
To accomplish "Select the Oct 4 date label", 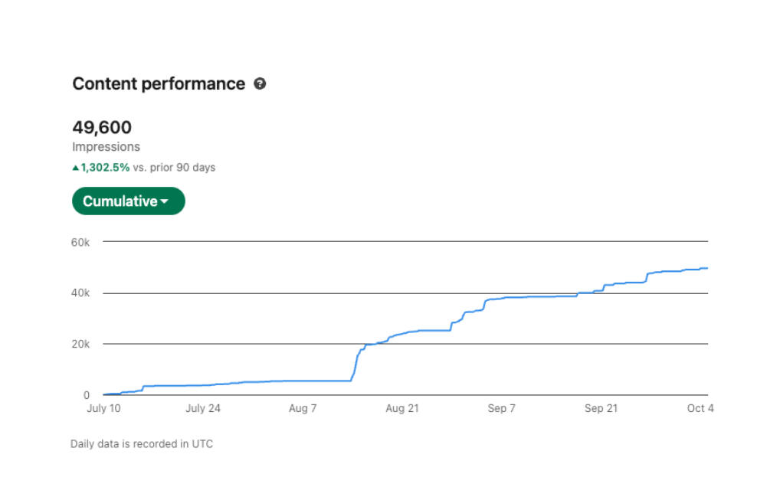I will pos(700,409).
